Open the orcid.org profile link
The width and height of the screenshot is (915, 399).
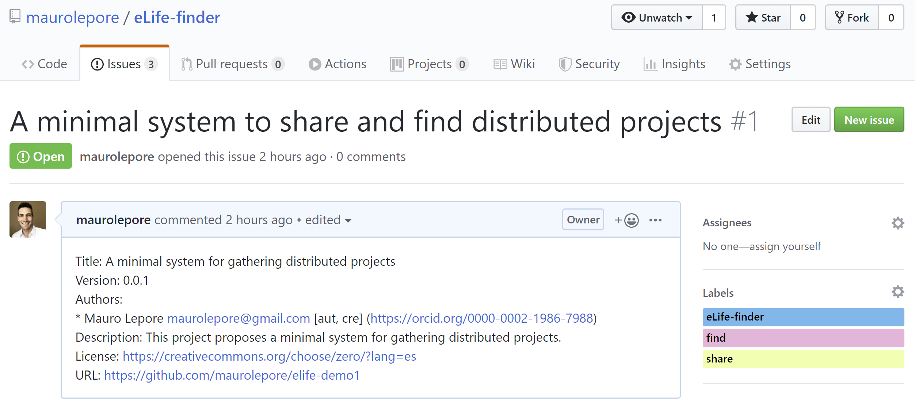click(x=482, y=318)
